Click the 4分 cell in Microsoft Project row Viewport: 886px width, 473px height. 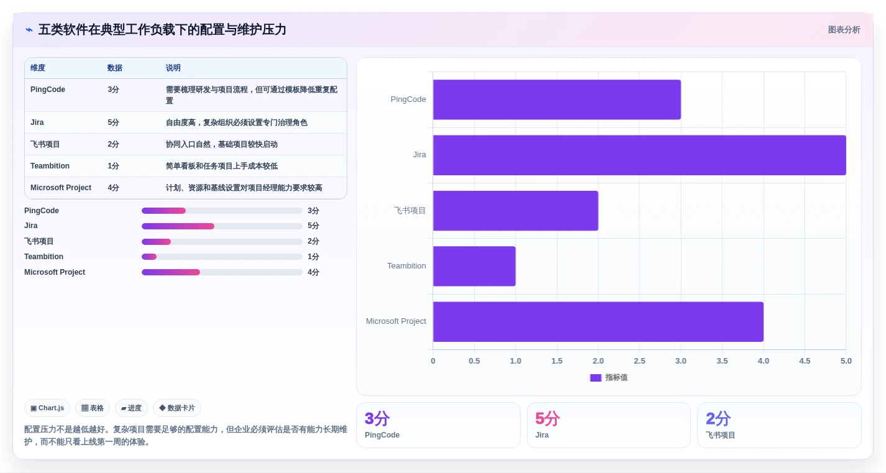(x=113, y=188)
